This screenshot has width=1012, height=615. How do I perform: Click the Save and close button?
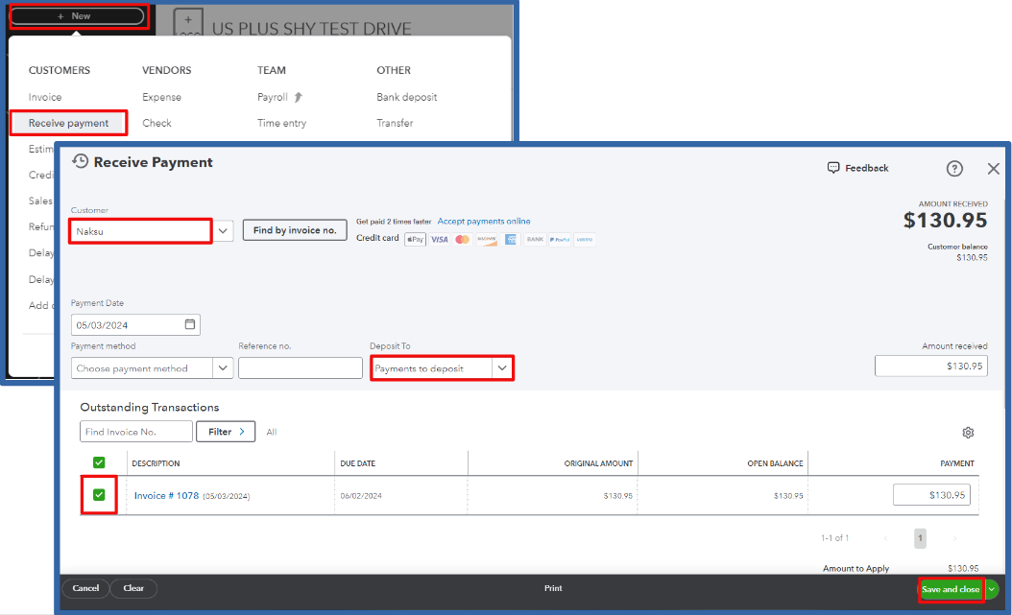(x=950, y=588)
